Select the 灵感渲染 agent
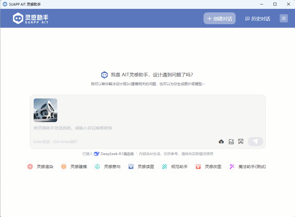This screenshot has height=217, width=295. click(x=40, y=167)
